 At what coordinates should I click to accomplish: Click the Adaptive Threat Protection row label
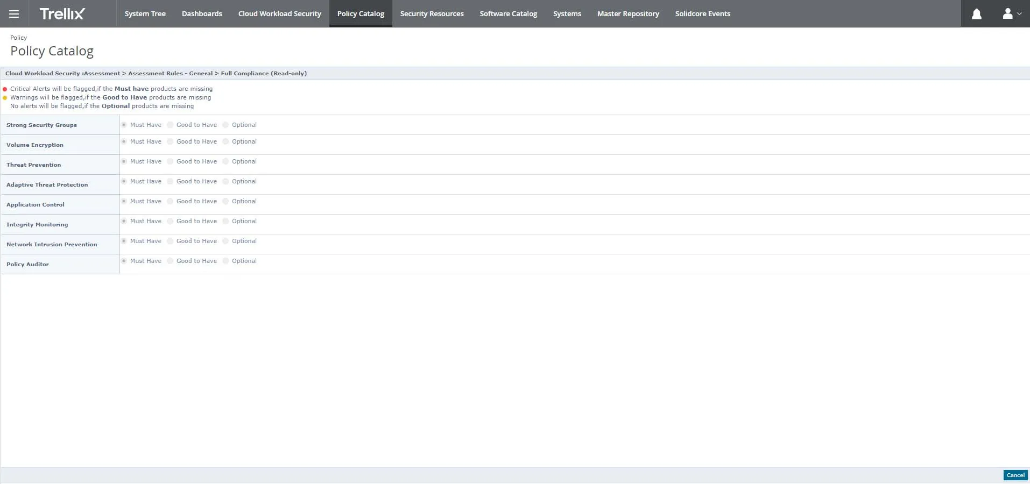(47, 185)
